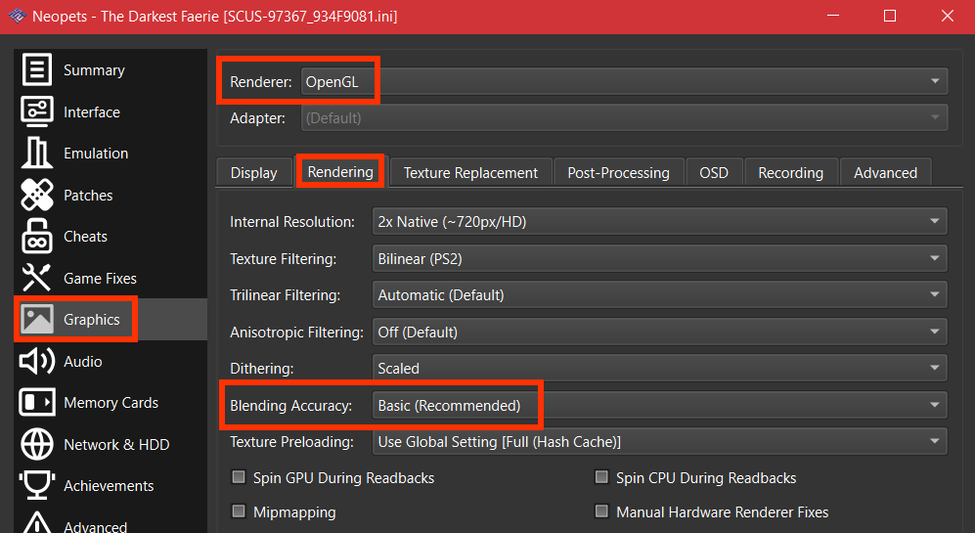Select the Memory Cards icon

point(37,402)
